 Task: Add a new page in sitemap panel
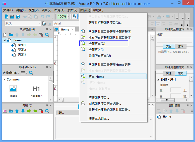coord(5,35)
